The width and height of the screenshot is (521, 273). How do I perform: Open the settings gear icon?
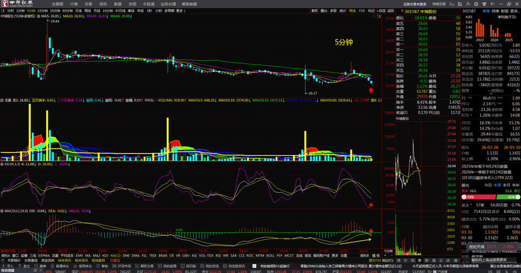point(476,4)
